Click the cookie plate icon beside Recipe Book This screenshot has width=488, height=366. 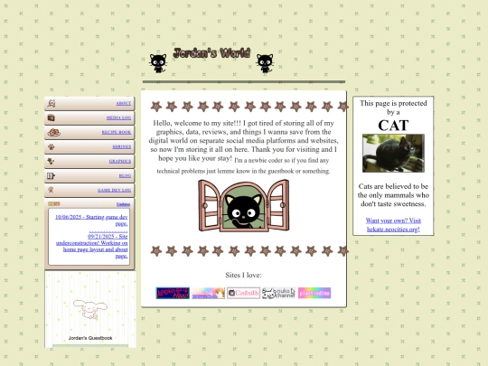(53, 132)
